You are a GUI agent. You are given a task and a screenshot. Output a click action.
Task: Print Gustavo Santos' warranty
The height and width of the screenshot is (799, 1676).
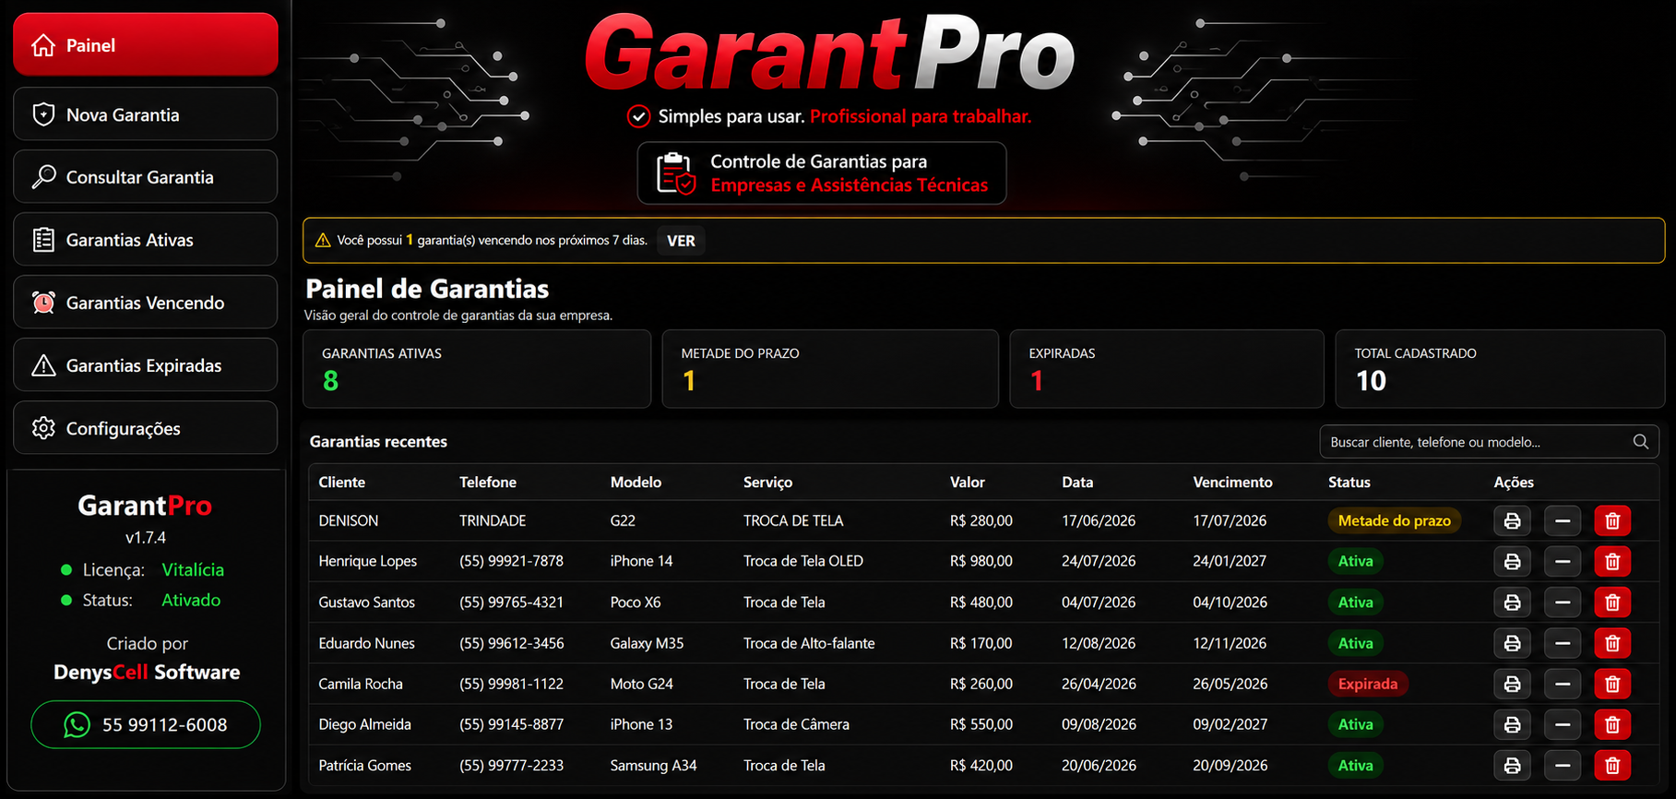point(1512,602)
